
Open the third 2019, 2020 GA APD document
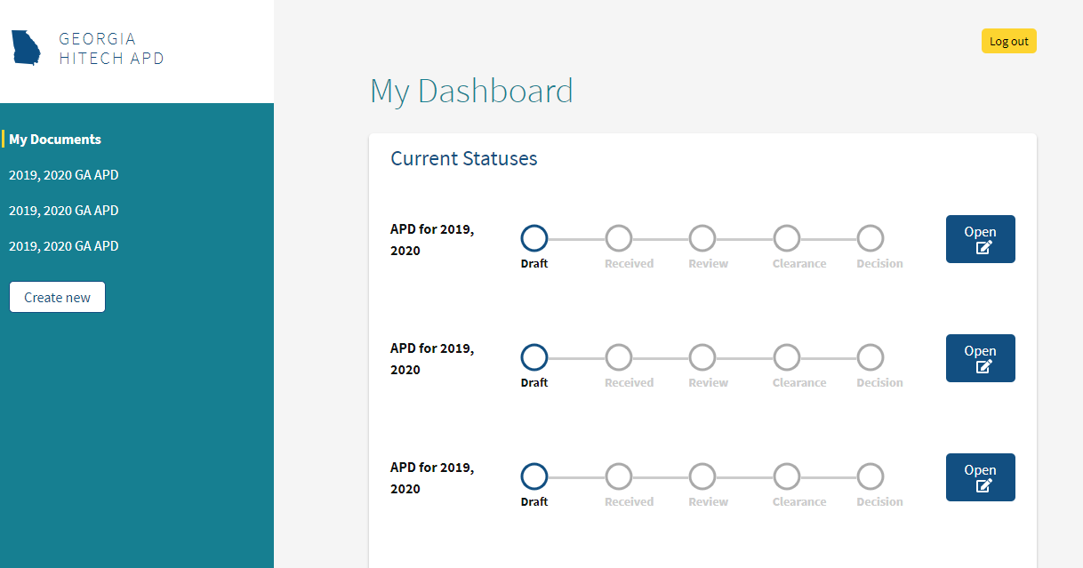(63, 246)
